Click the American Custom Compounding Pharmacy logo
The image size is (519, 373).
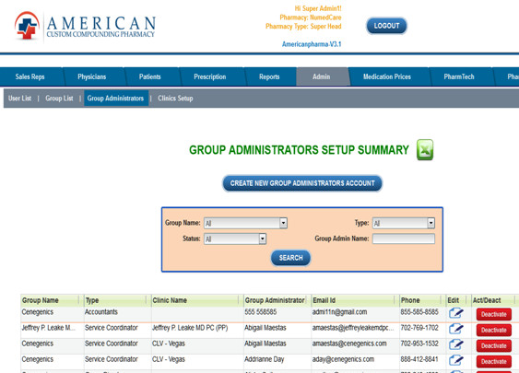pyautogui.click(x=85, y=26)
